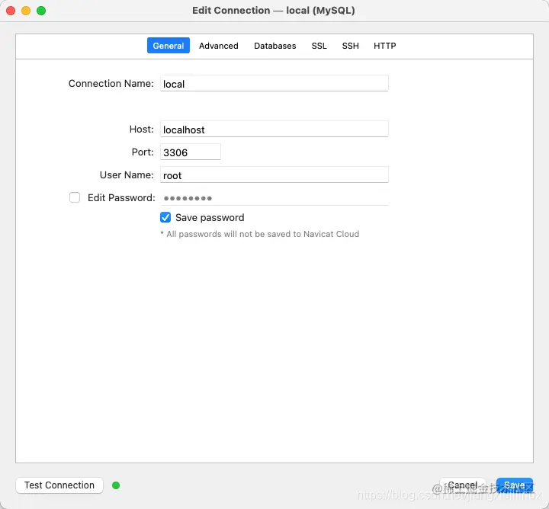Open the Advanced tab

pos(219,46)
